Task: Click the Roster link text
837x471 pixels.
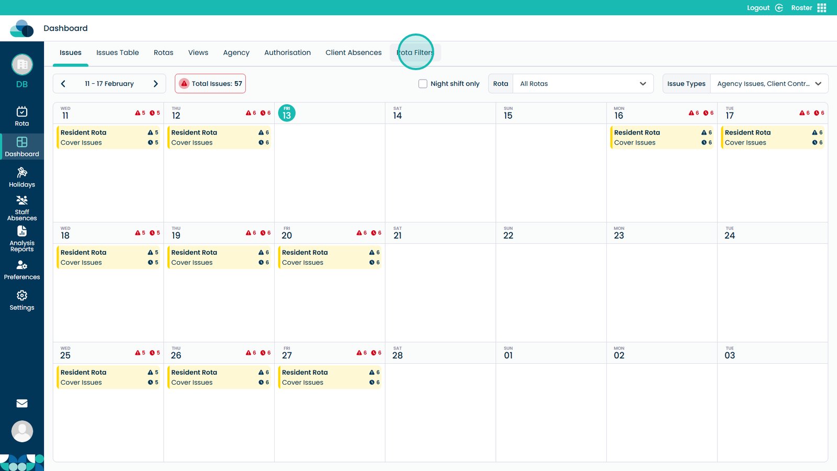Action: coord(801,8)
